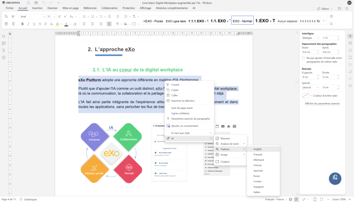Click 'Statistiques' in the status bar
Screen dimensions: 354x202
(x=30, y=199)
